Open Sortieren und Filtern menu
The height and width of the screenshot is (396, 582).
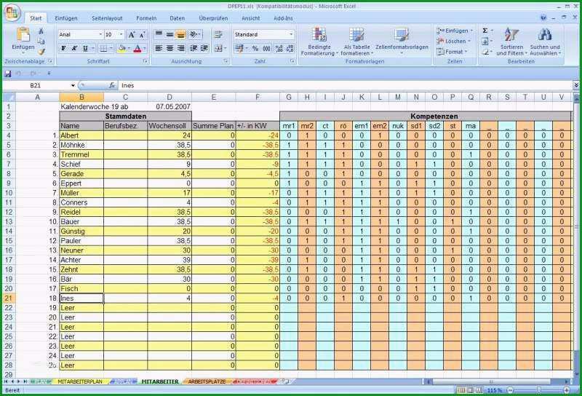(x=511, y=41)
